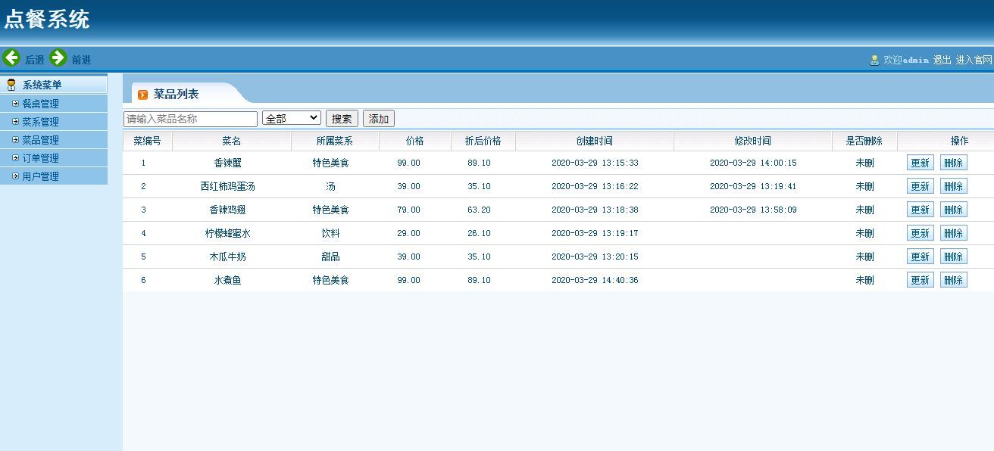Open 订单管理 in the sidebar
Image resolution: width=994 pixels, height=451 pixels.
(40, 158)
